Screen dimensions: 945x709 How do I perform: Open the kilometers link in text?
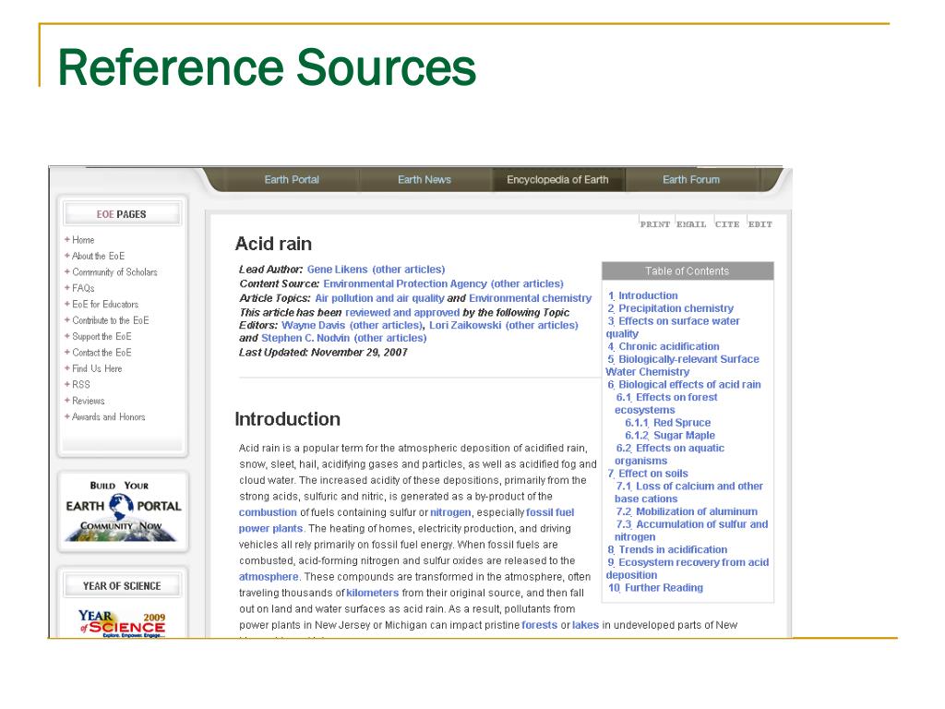coord(373,594)
